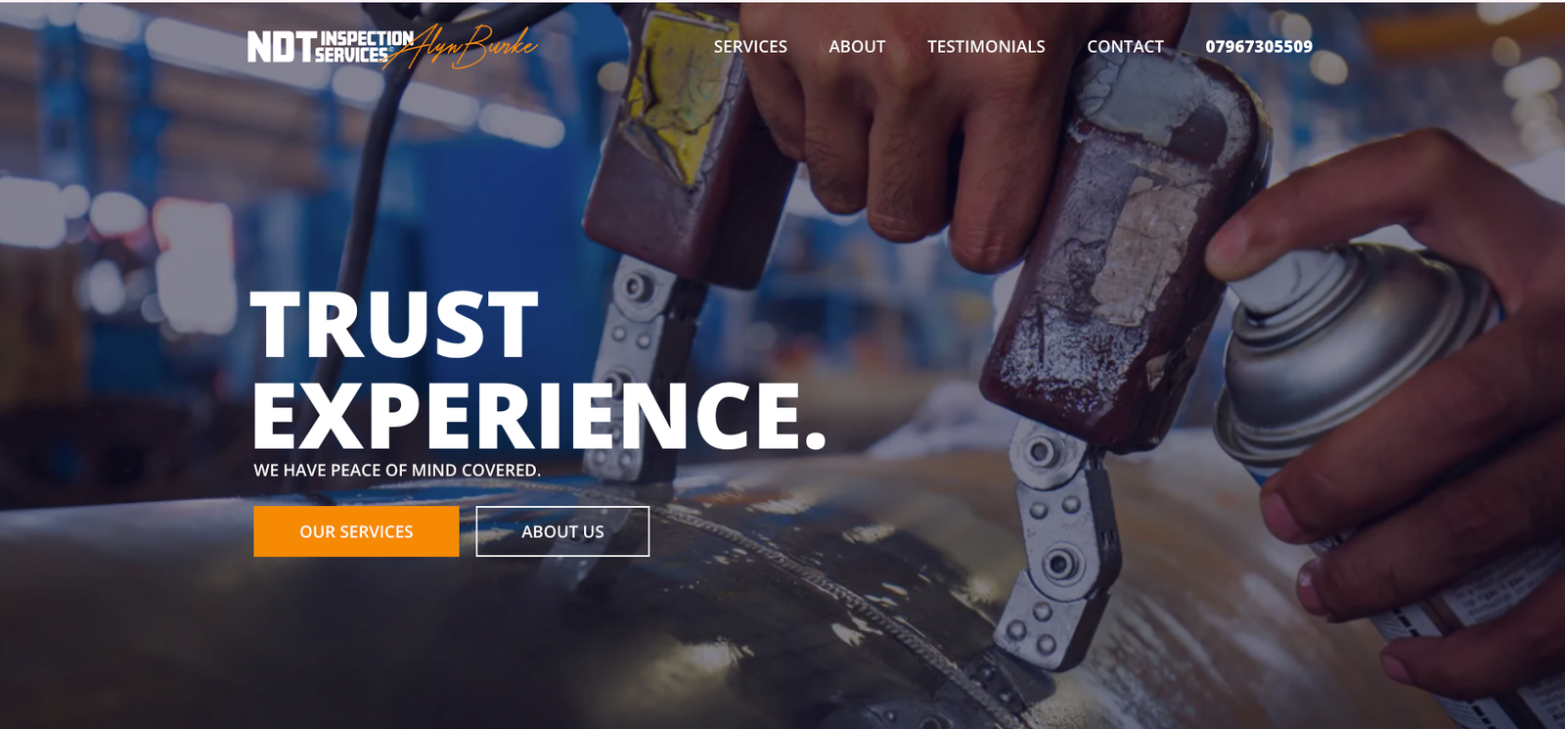Open the Services menu item

[750, 46]
